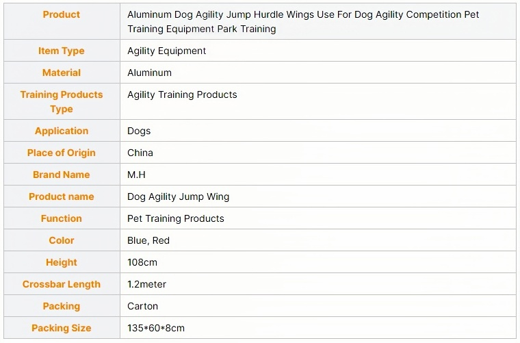This screenshot has width=520, height=343.
Task: Click the 'Crossbar Length' label
Action: [x=62, y=284]
